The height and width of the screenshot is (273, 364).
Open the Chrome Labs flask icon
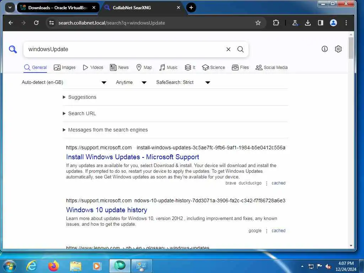[295, 23]
